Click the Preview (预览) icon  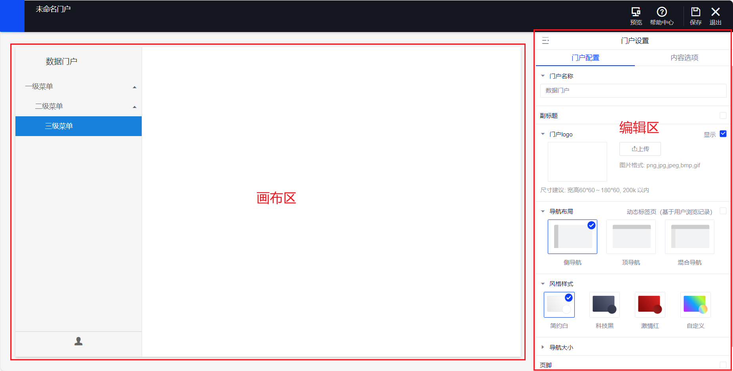636,12
